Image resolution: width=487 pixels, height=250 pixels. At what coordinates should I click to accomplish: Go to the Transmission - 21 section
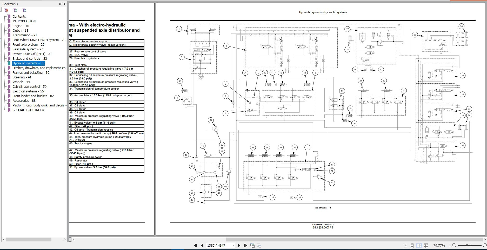[x=25, y=35]
